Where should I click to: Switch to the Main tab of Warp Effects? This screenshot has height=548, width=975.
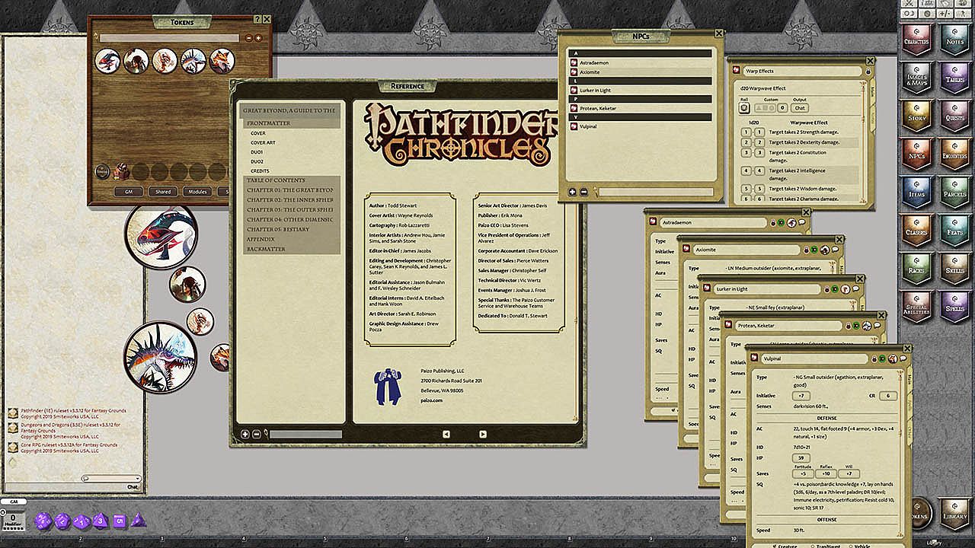pyautogui.click(x=873, y=92)
